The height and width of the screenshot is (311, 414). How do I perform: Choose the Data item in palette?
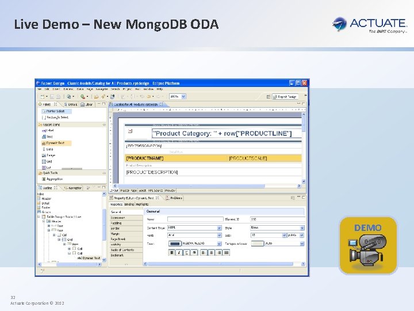pyautogui.click(x=48, y=149)
